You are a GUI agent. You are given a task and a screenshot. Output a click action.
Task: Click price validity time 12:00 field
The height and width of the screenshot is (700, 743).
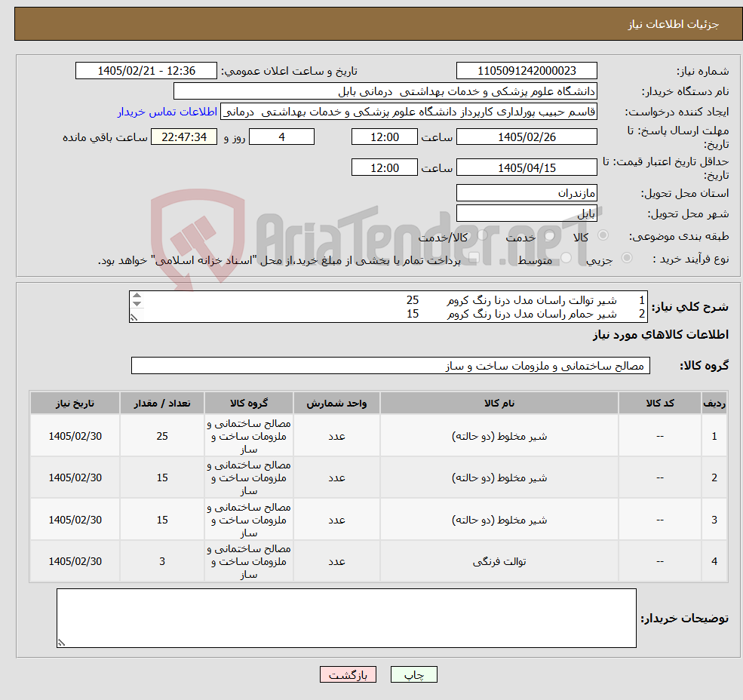coord(384,167)
